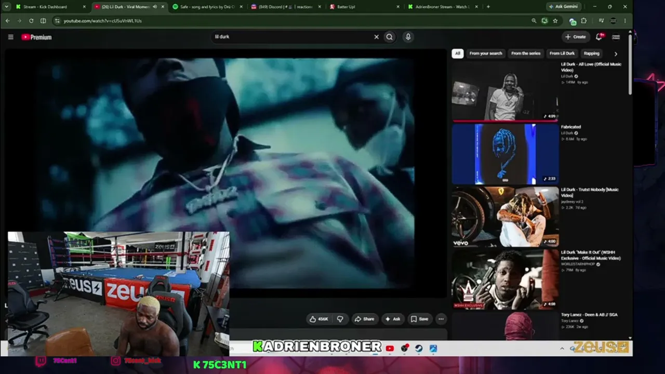
Task: Open 'Lil Durk - All Love (Official Music Video)' title
Action: point(591,67)
